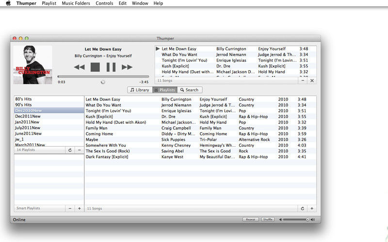Toggle the Repeat button

point(250,219)
